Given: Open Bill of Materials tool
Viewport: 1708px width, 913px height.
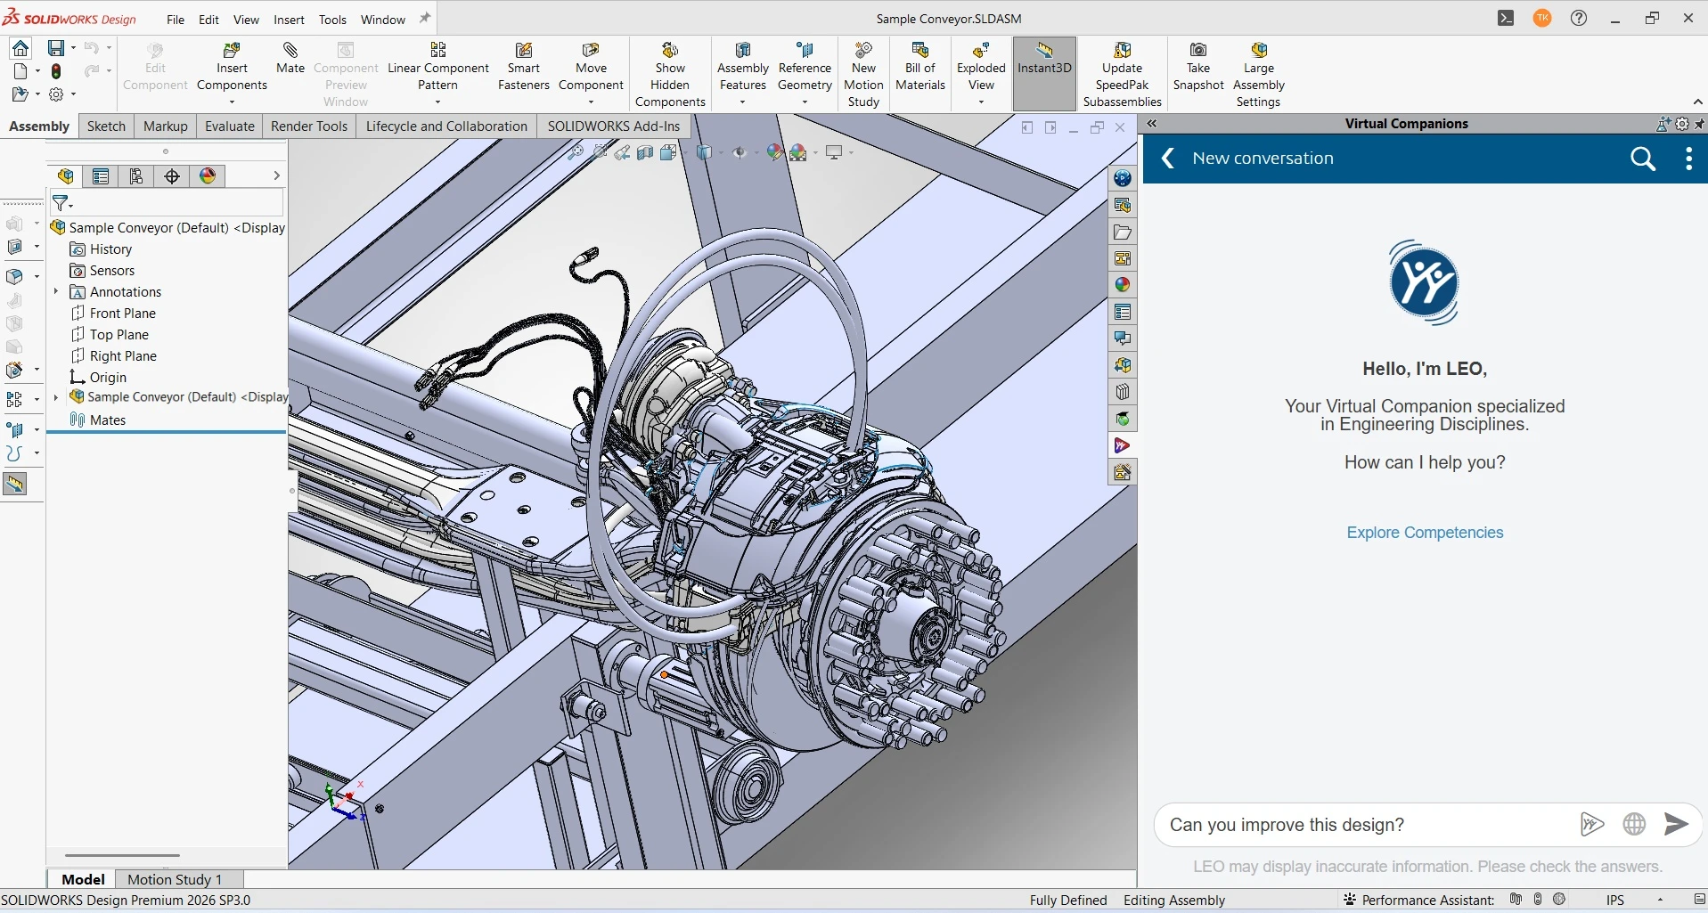Looking at the screenshot, I should [920, 67].
